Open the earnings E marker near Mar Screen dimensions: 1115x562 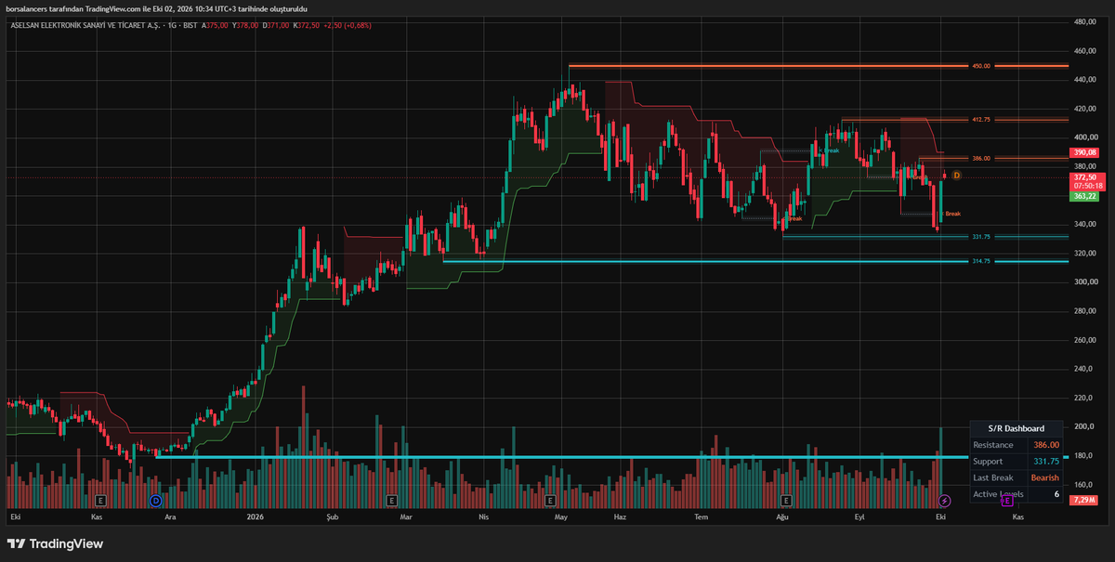(x=391, y=500)
